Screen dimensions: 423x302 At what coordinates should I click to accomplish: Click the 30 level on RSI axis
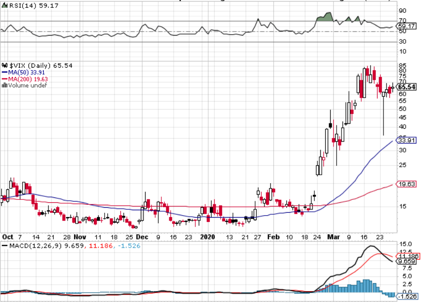click(402, 41)
